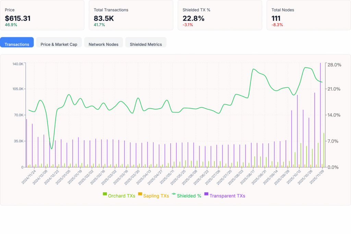Open the Total Nodes card
This screenshot has height=234, width=351.
(308, 15)
